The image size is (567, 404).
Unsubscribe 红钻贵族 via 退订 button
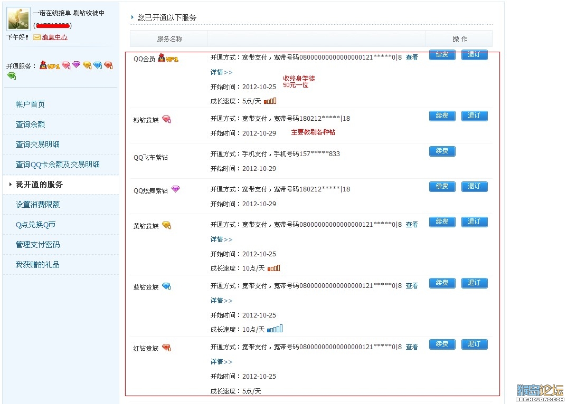pos(475,344)
